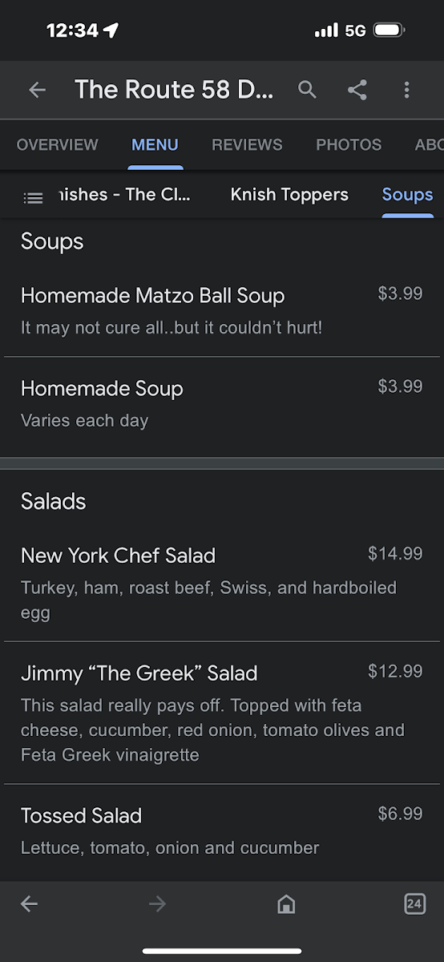
Task: Open the three-dot overflow menu
Action: (406, 90)
